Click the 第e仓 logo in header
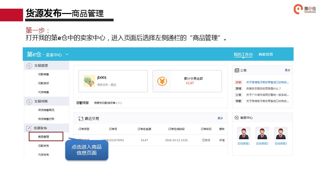 34,54
